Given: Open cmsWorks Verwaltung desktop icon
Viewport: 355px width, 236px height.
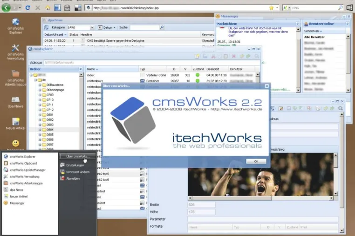Looking at the screenshot, I should coord(15,52).
